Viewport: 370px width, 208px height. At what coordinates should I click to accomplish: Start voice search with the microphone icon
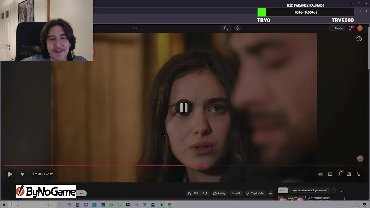[x=237, y=28]
